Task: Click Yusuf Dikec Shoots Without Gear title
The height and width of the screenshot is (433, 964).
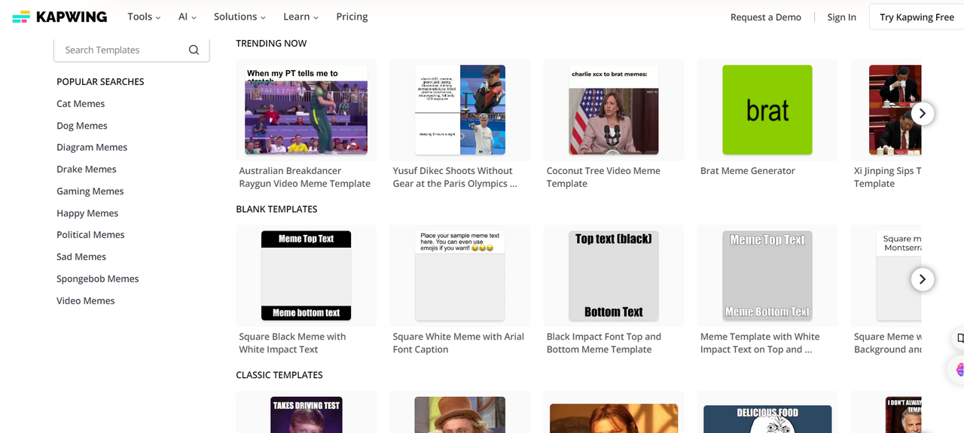Action: click(455, 177)
